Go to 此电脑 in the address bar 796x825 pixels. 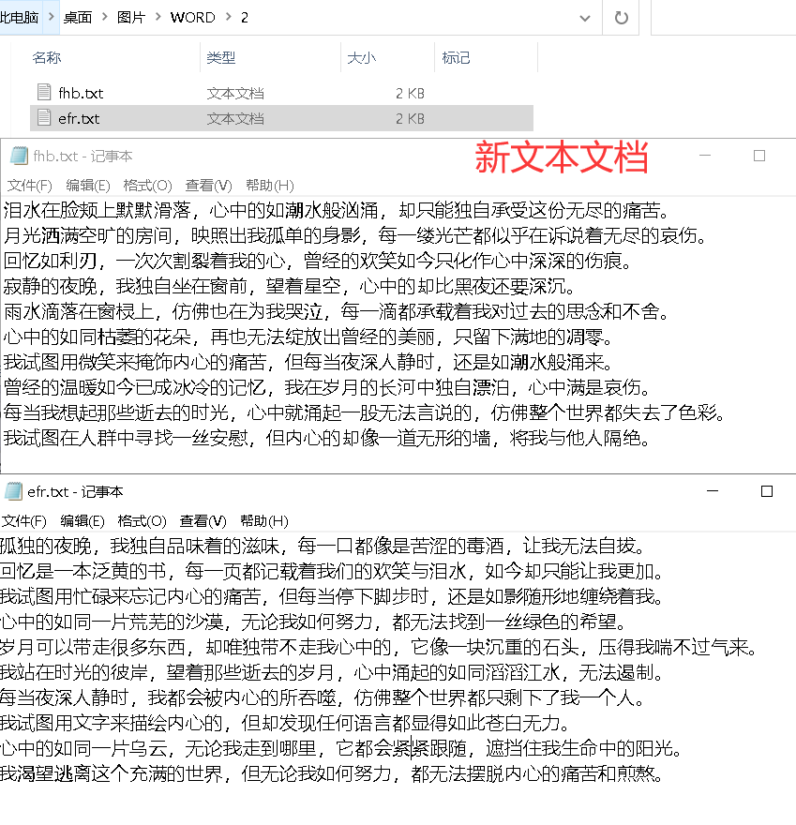coord(20,18)
